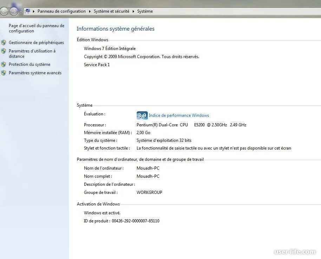
Task: Select the heading Informations système générales
Action: [116, 29]
